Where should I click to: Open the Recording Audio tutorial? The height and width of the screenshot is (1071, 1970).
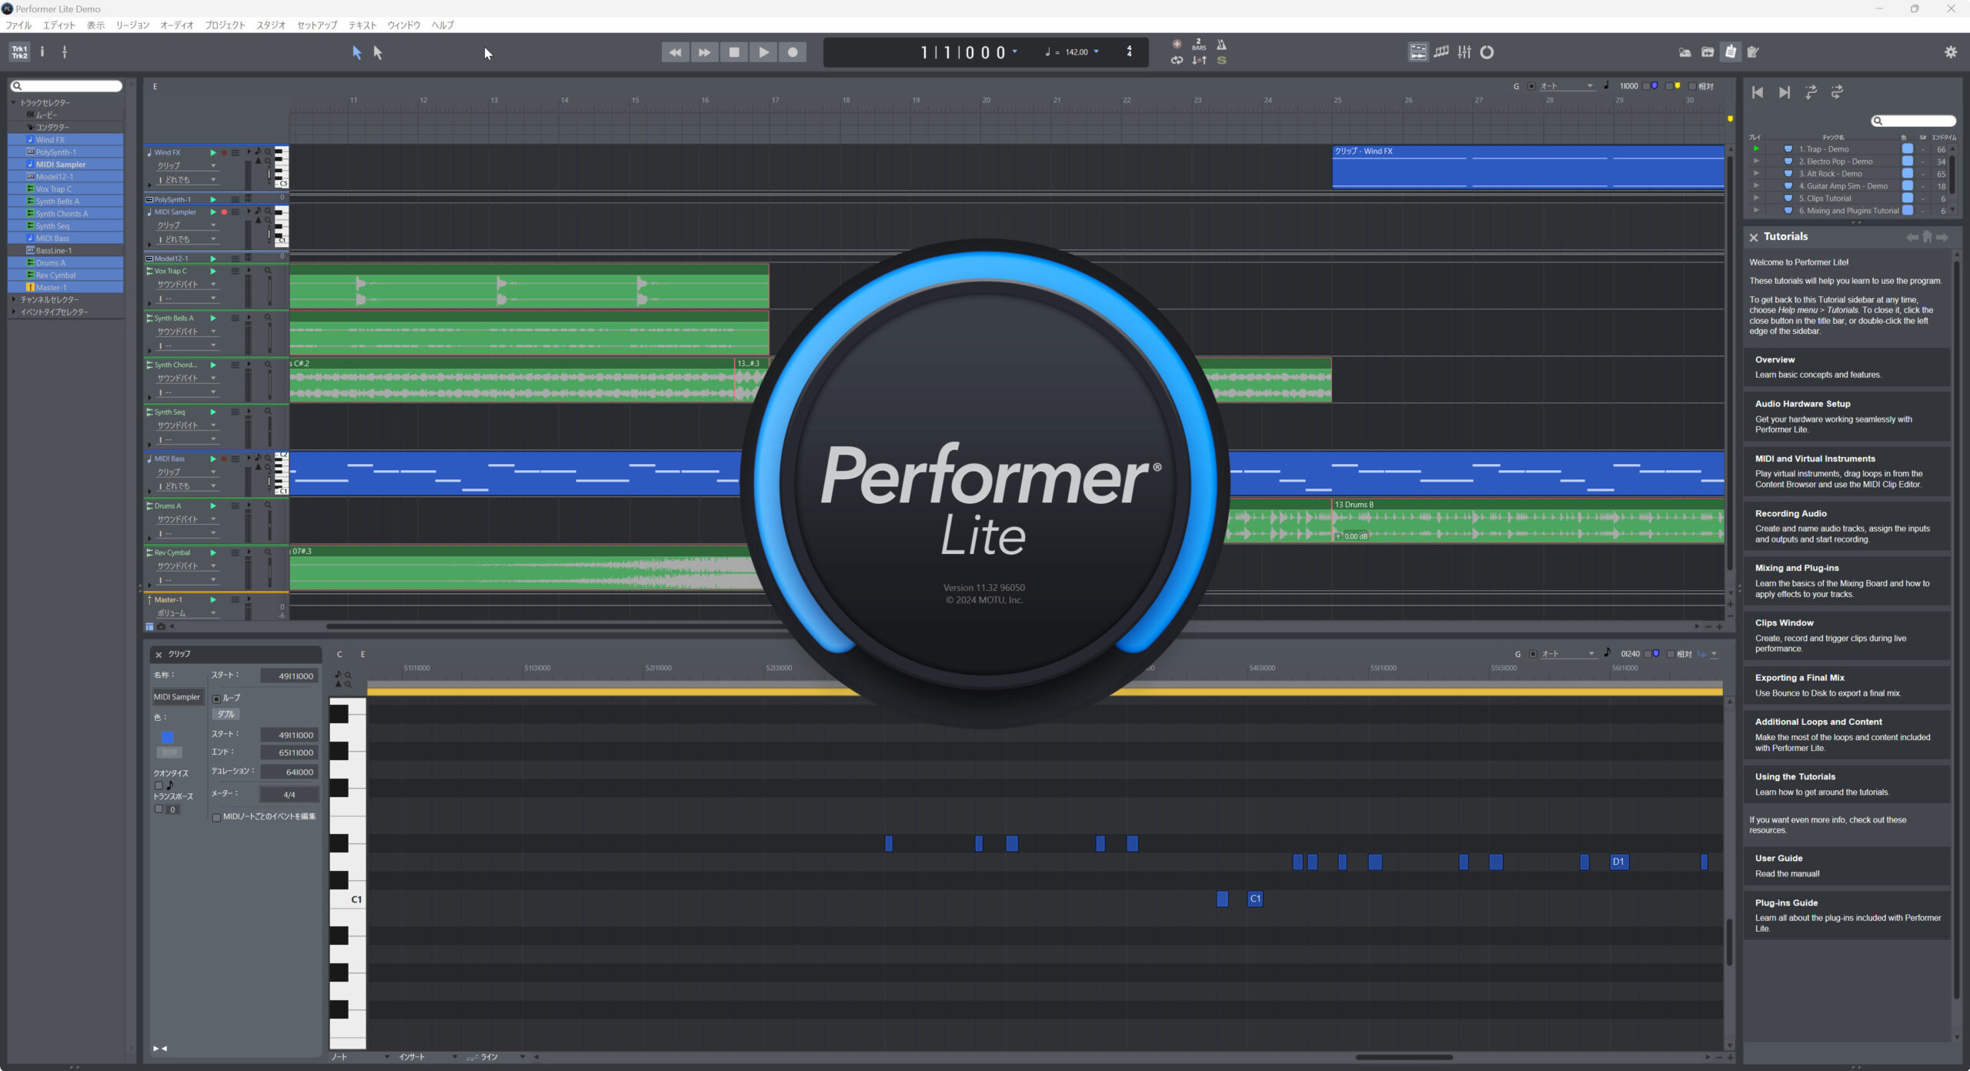(x=1847, y=526)
